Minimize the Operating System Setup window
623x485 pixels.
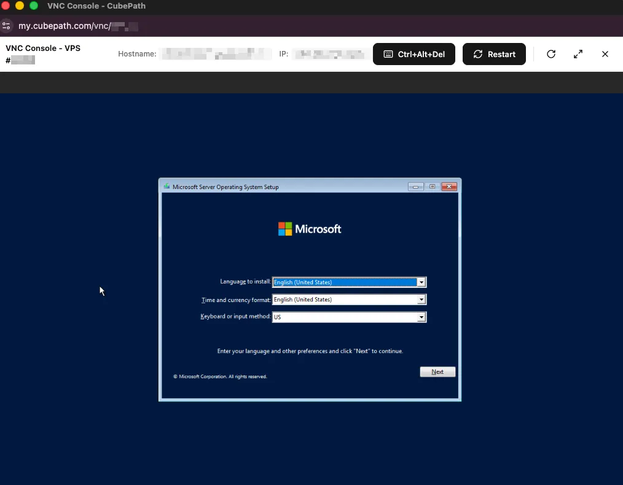pos(415,186)
